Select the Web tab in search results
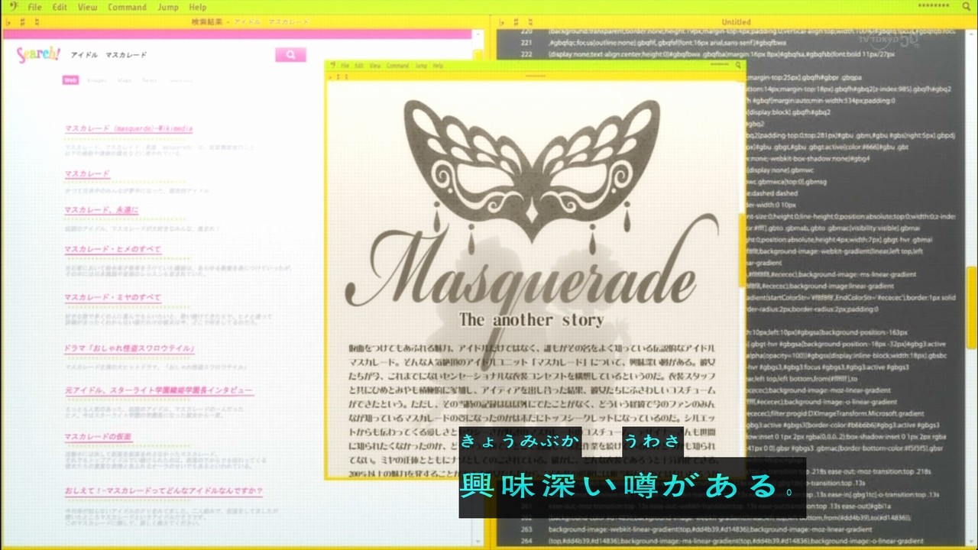 pyautogui.click(x=70, y=79)
